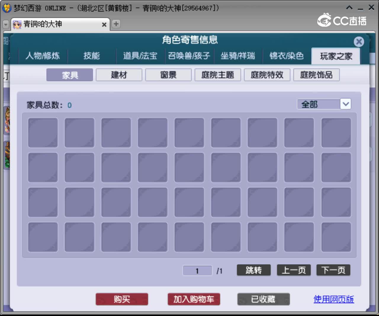Screen dimensions: 379x316
Task: Add a new window tab with plus
Action: coord(116,24)
